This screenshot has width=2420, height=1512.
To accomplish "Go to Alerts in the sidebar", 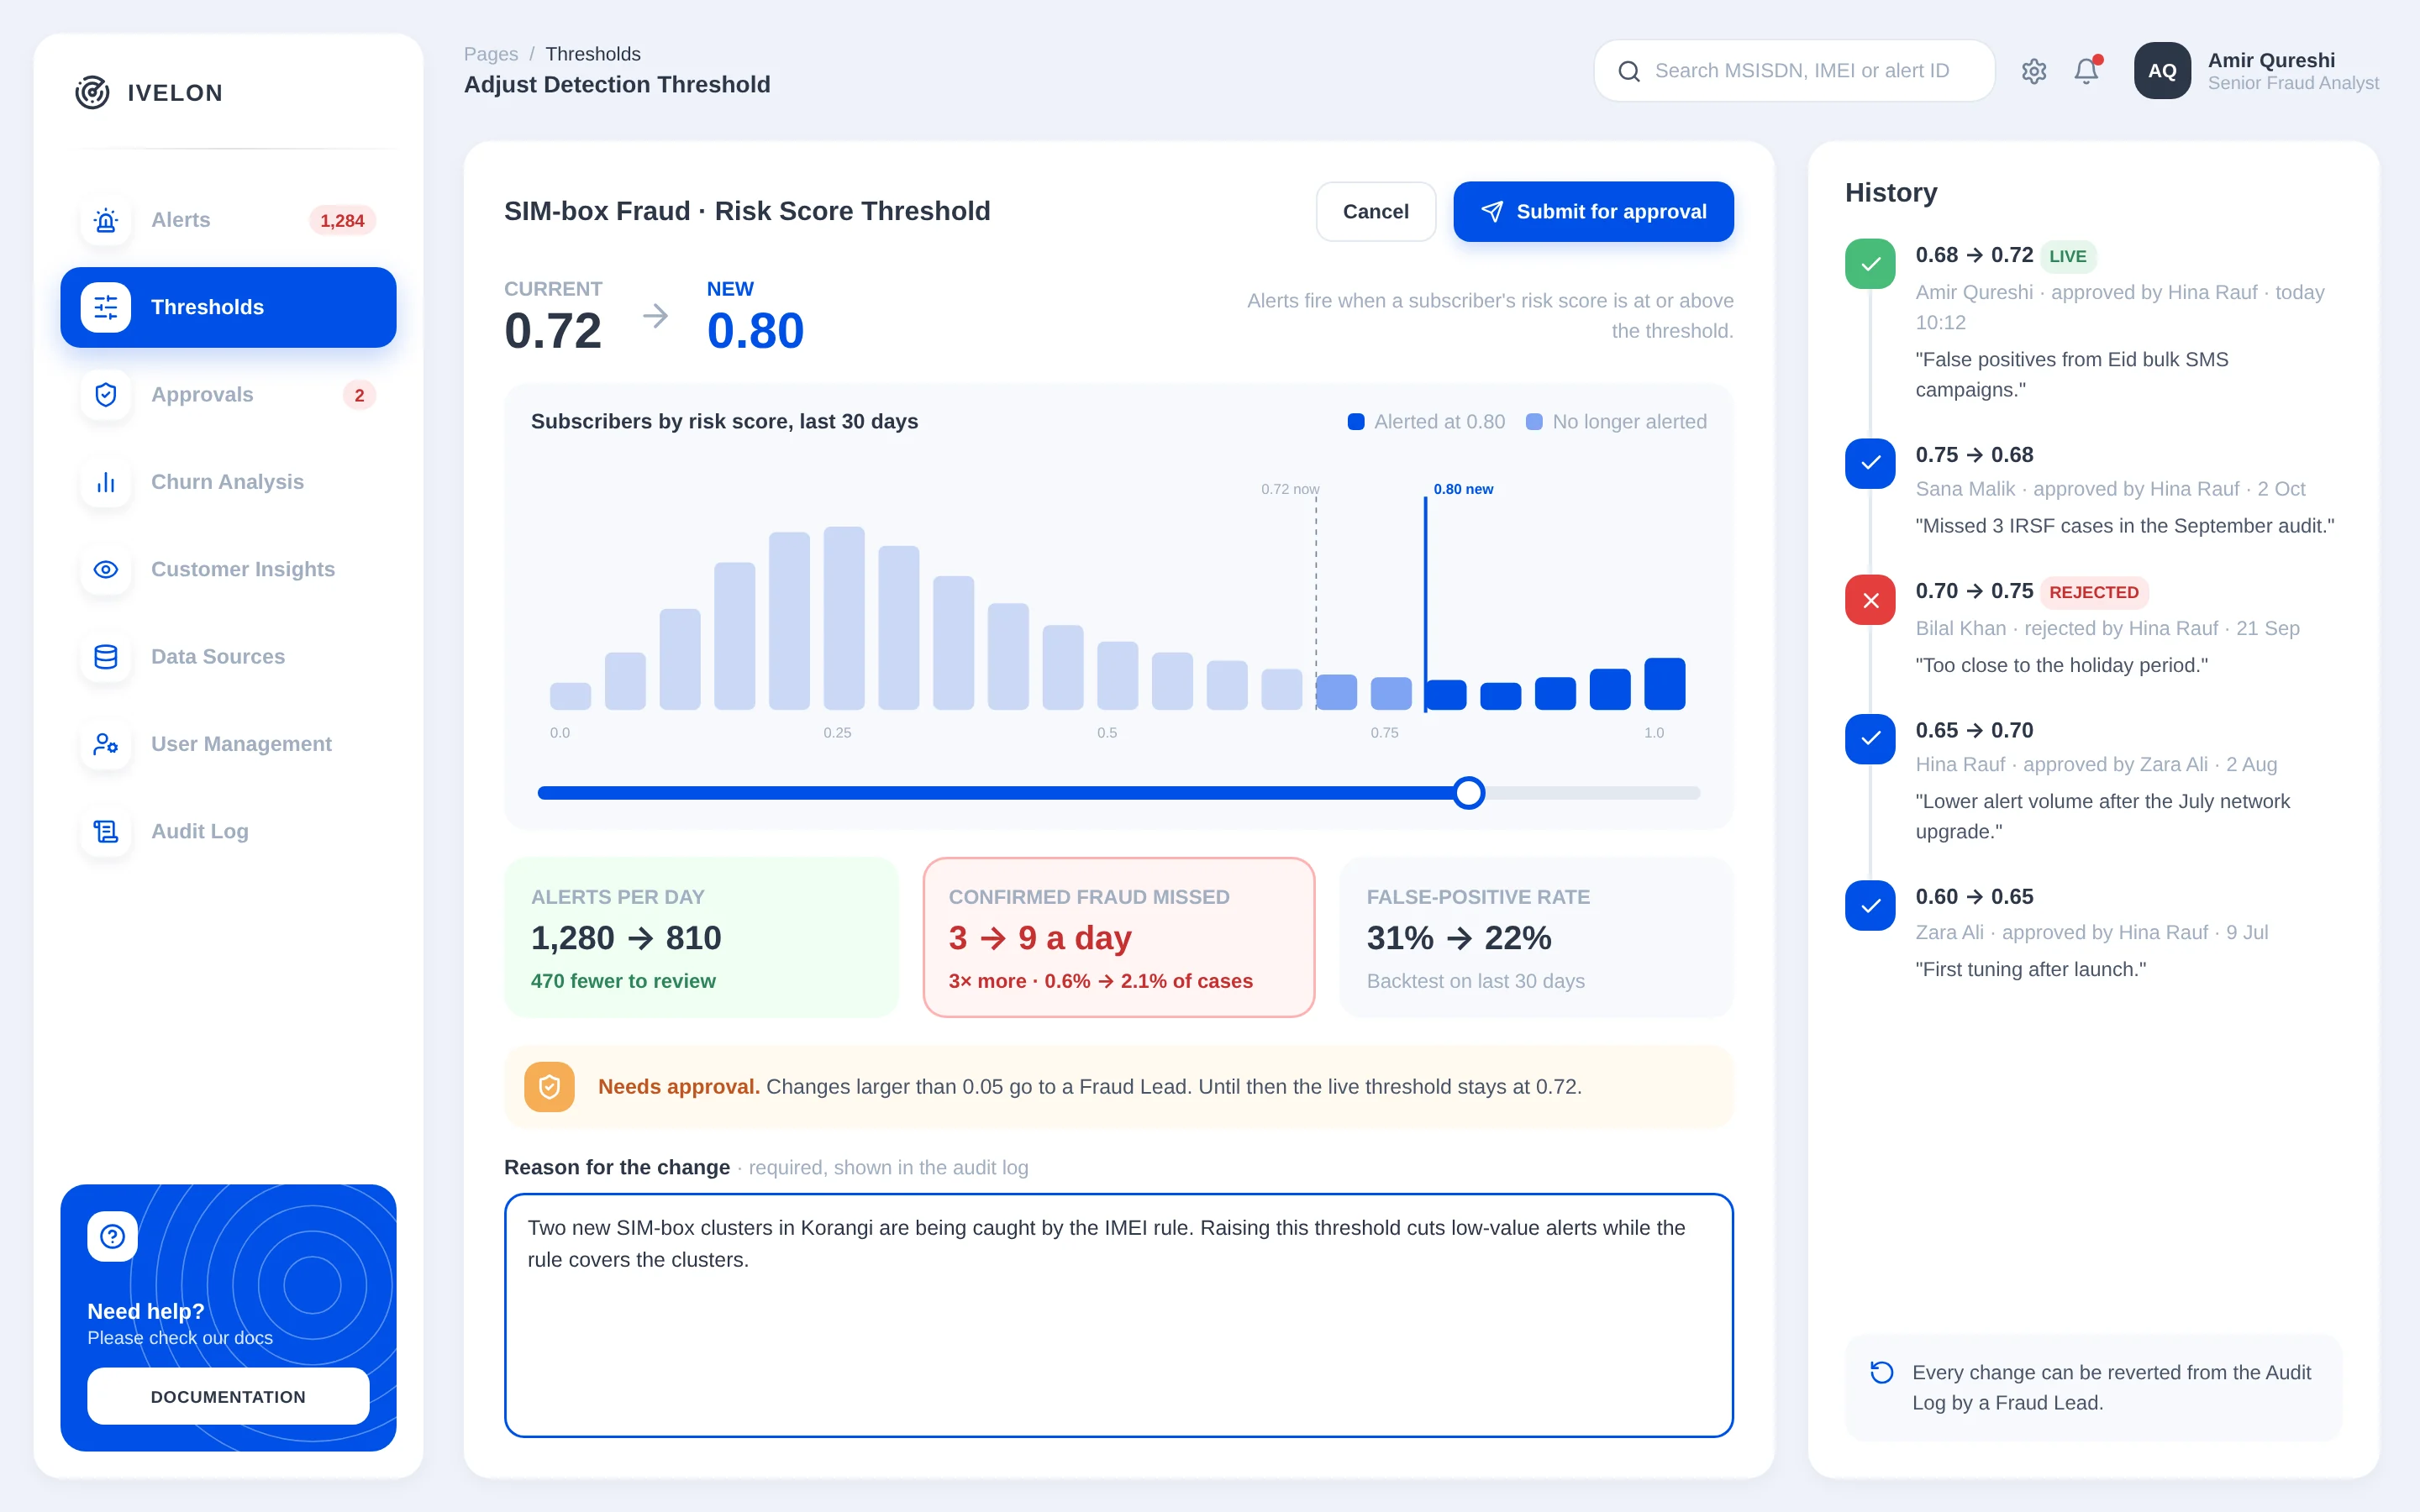I will coord(228,220).
